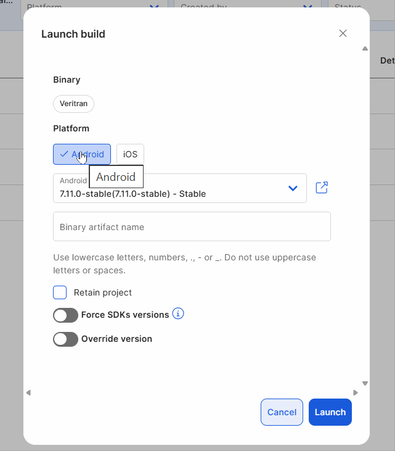Select the Android platform option
This screenshot has height=451, width=395.
pyautogui.click(x=82, y=154)
